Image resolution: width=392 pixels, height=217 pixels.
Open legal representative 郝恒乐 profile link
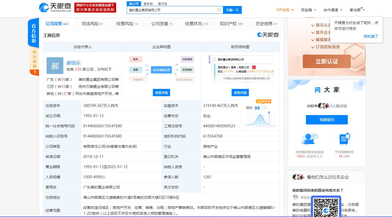[73, 63]
